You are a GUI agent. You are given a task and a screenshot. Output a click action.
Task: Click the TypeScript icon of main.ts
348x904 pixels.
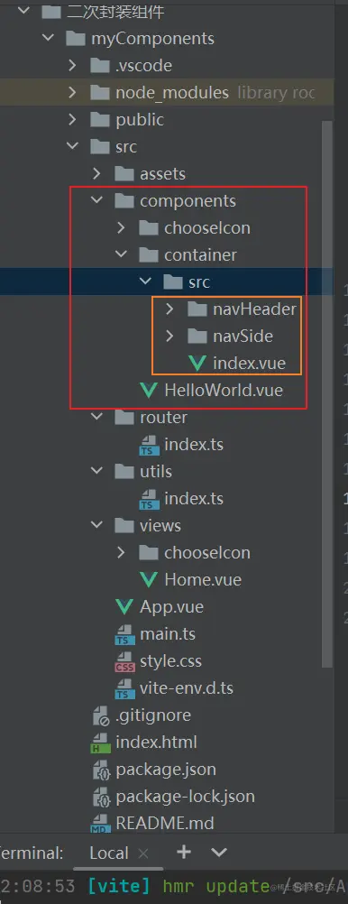[x=124, y=634]
